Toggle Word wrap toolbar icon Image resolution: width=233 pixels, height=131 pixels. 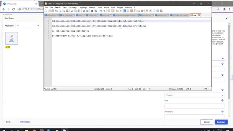coord(117,11)
